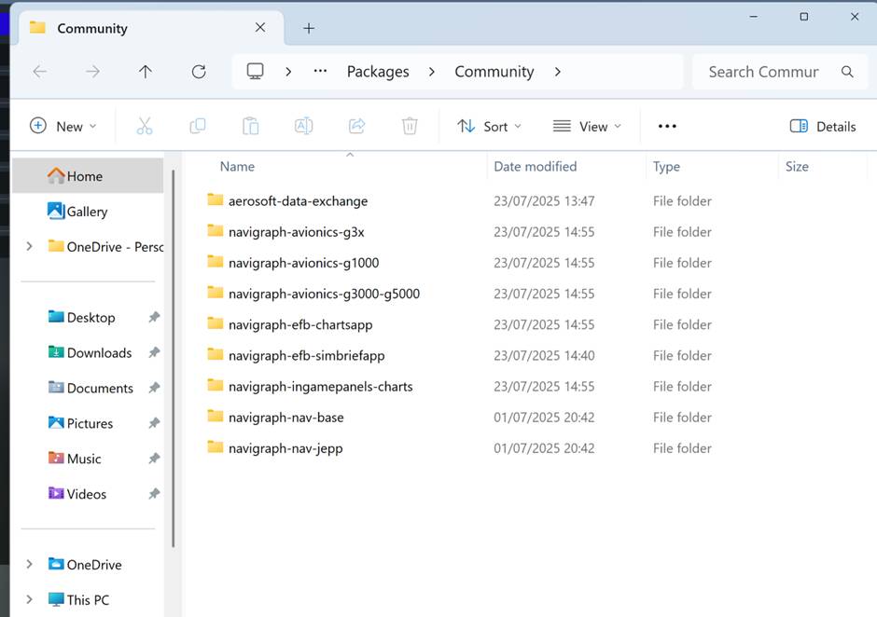Click the Delete trash icon
The height and width of the screenshot is (617, 877).
coord(410,127)
